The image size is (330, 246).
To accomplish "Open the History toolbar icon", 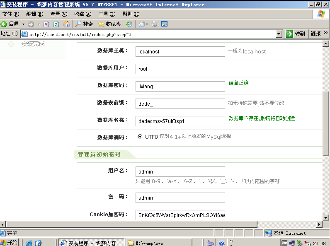I will point(129,24).
